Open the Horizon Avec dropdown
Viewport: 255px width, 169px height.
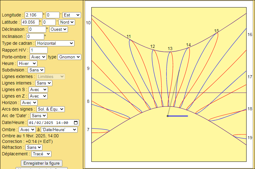(29, 103)
